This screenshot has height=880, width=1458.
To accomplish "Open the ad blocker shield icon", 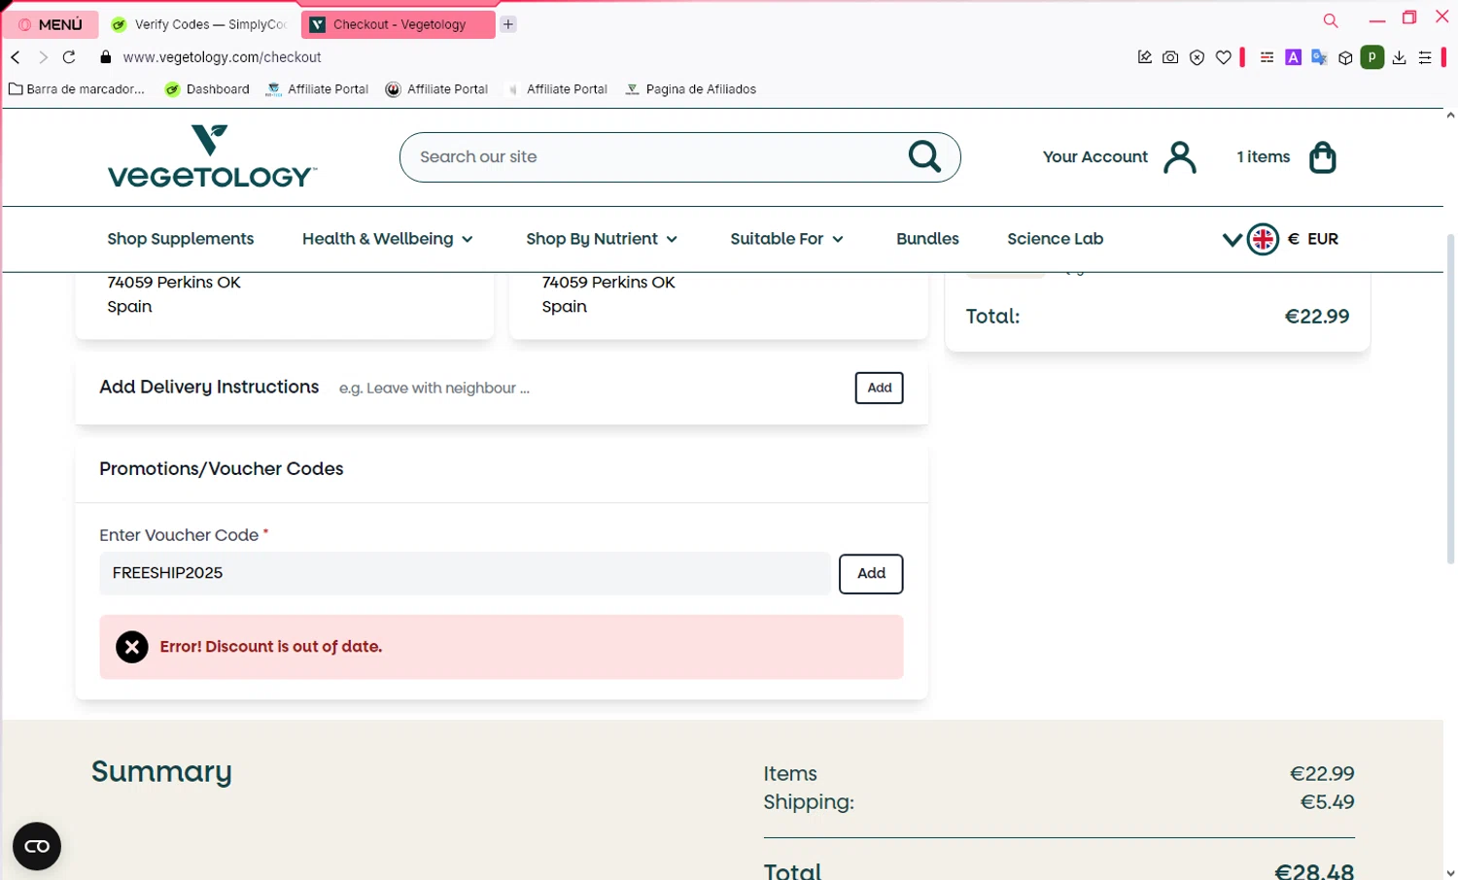I will (1198, 57).
